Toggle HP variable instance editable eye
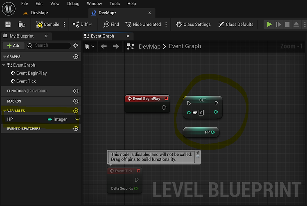307x206 pixels. tap(77, 119)
